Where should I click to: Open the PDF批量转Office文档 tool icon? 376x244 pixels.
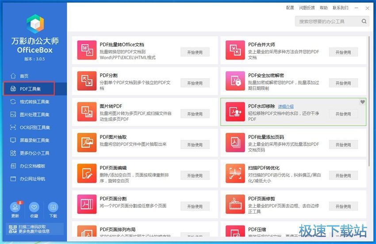click(x=87, y=50)
